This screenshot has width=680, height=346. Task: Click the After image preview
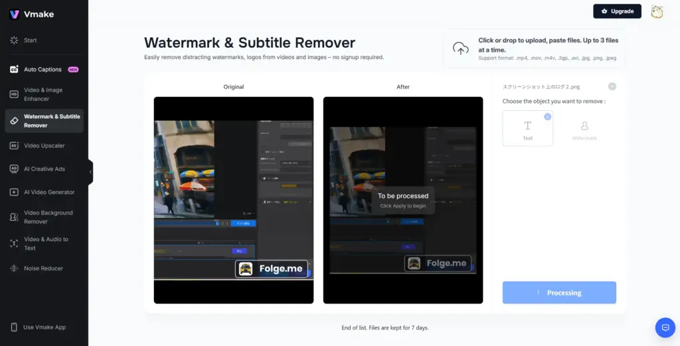pos(403,200)
